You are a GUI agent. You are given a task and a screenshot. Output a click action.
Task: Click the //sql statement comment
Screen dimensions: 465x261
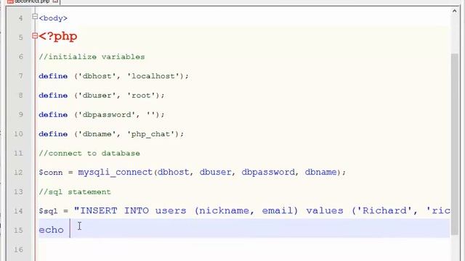[x=75, y=192]
